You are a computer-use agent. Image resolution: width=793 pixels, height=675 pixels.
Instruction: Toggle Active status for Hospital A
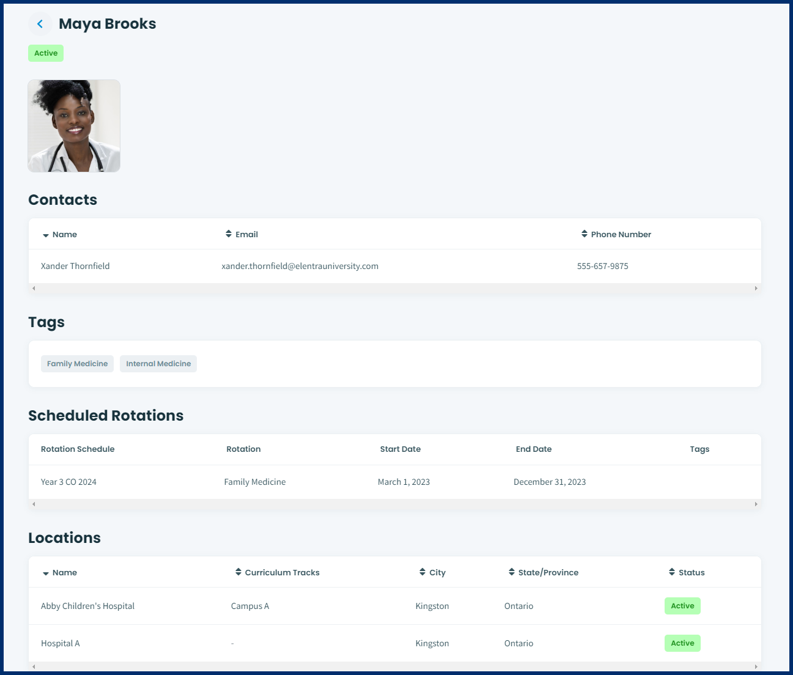(x=682, y=643)
